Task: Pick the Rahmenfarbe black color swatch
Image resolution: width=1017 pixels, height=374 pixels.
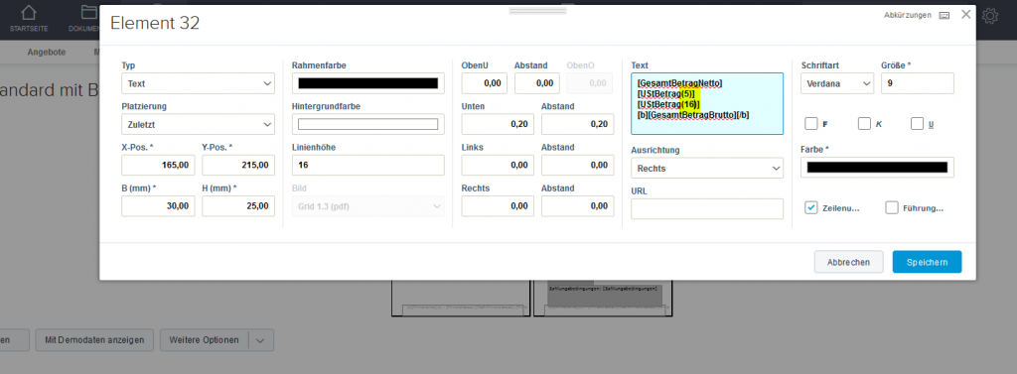Action: tap(367, 83)
